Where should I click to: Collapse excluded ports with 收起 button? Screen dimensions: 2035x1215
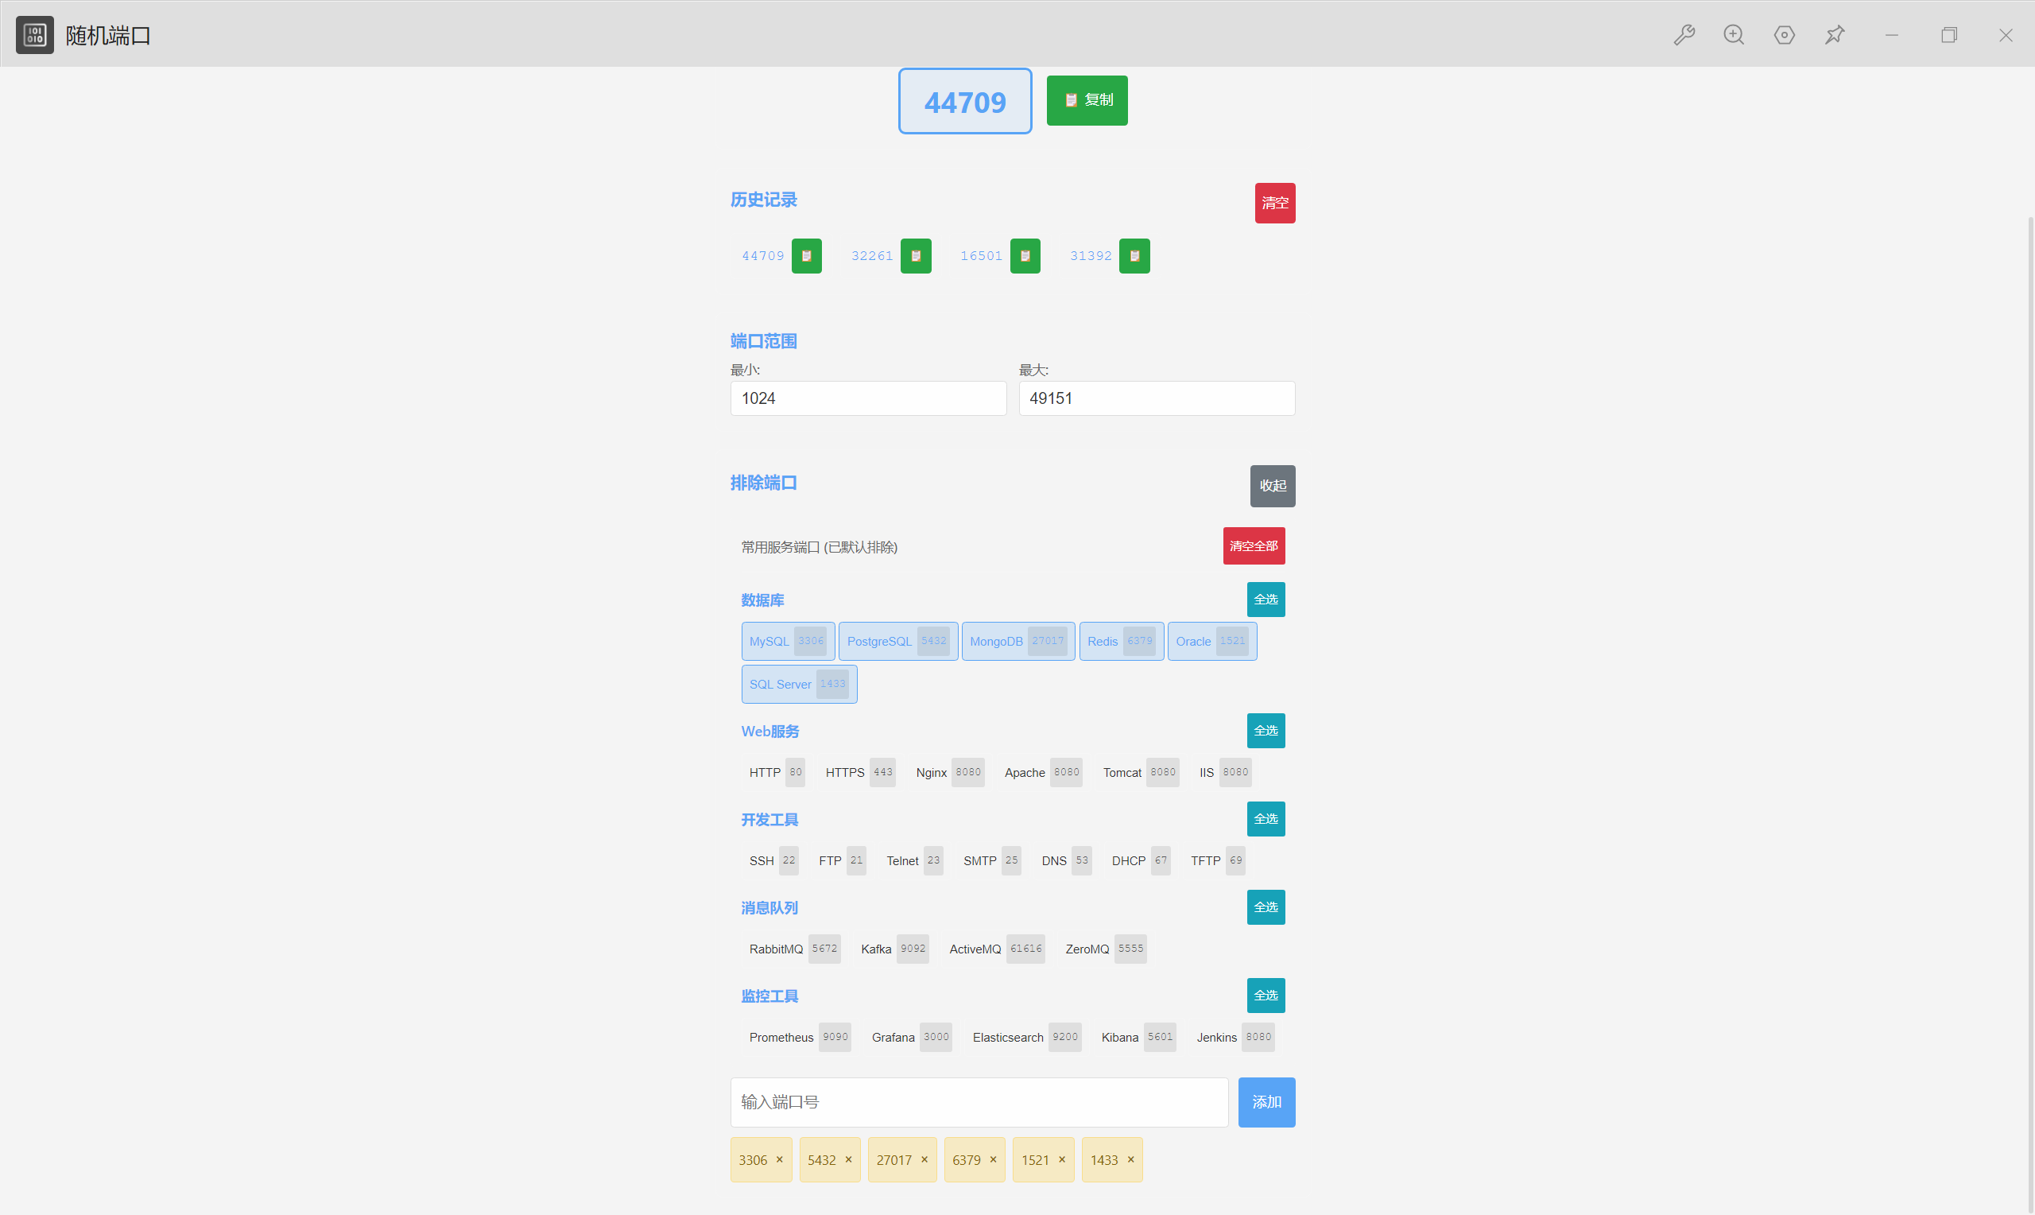[1272, 486]
